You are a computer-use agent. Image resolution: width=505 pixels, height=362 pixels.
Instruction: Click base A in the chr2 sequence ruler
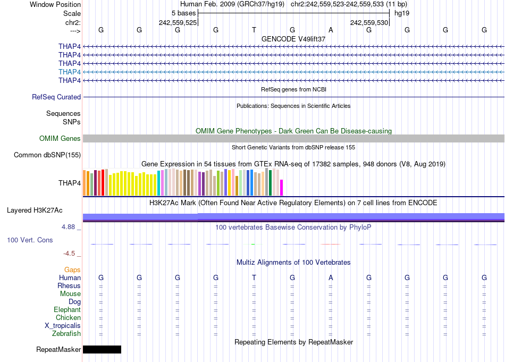tap(331, 30)
